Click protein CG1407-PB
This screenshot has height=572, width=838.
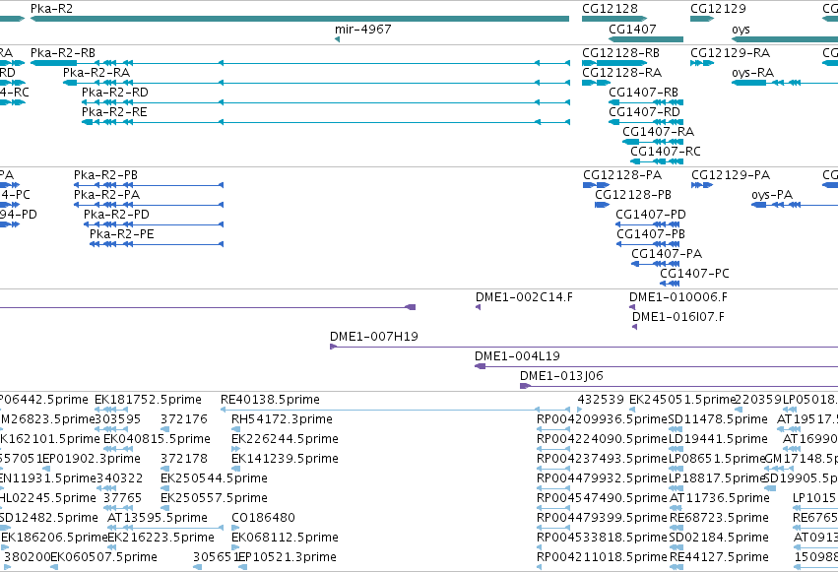(648, 244)
